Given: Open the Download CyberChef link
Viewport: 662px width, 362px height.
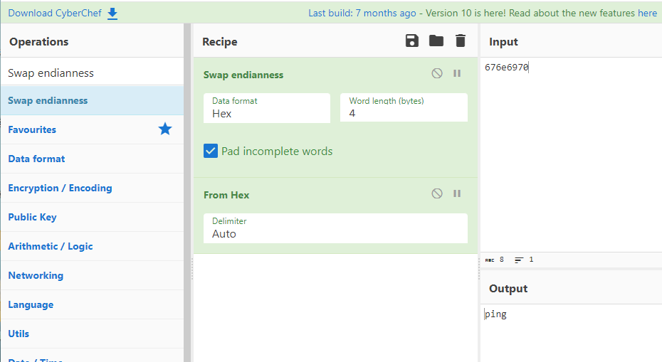Looking at the screenshot, I should click(55, 13).
